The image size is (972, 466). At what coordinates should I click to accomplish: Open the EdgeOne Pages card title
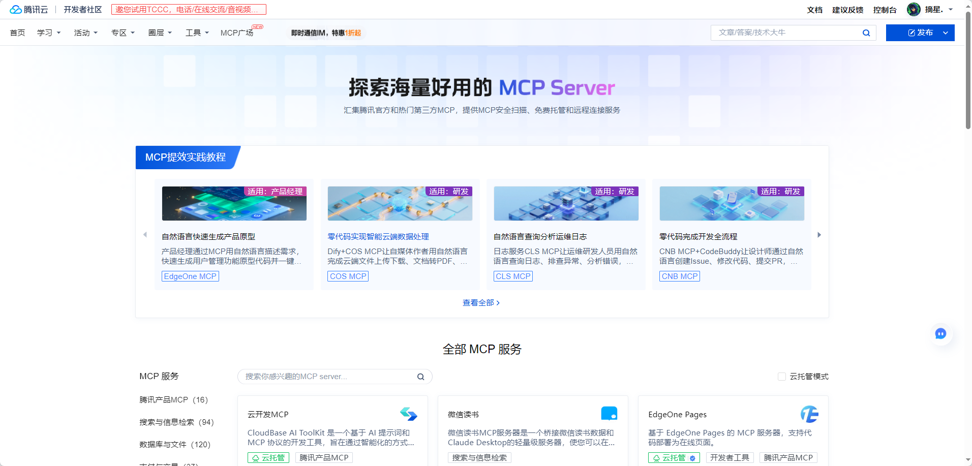678,415
